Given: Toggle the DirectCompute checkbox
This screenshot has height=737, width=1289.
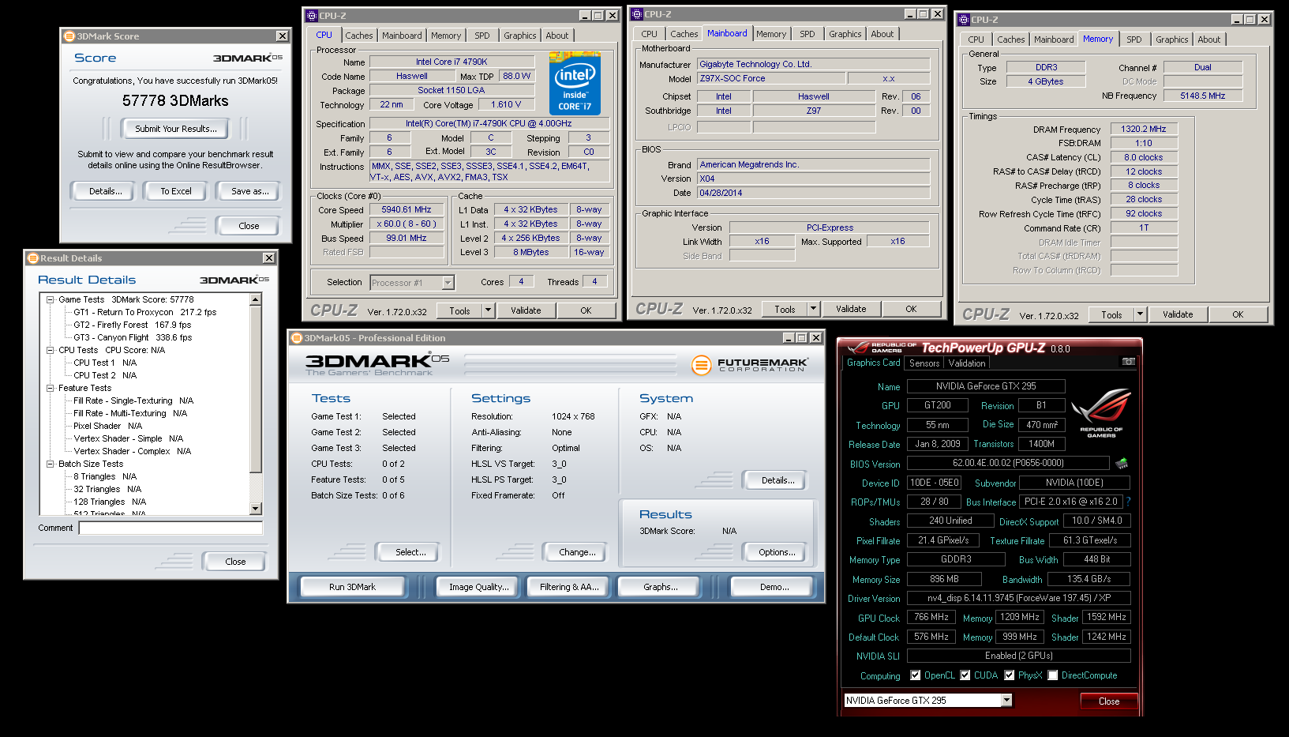Looking at the screenshot, I should coord(1053,675).
